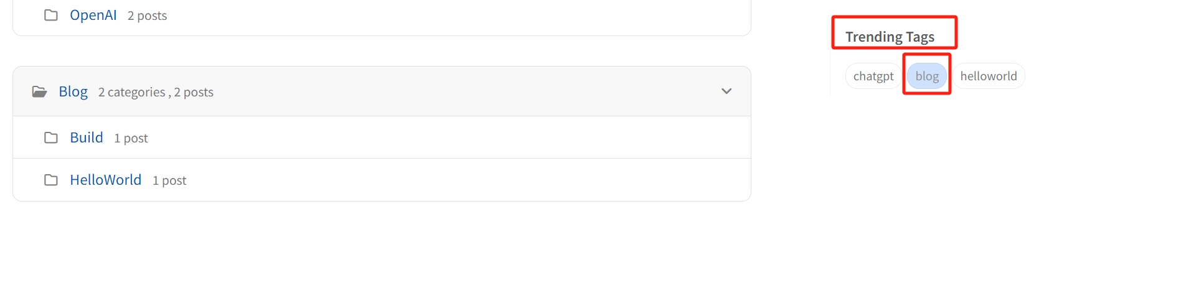Click the '1 post' count next to Build
The height and width of the screenshot is (293, 1194).
point(131,138)
